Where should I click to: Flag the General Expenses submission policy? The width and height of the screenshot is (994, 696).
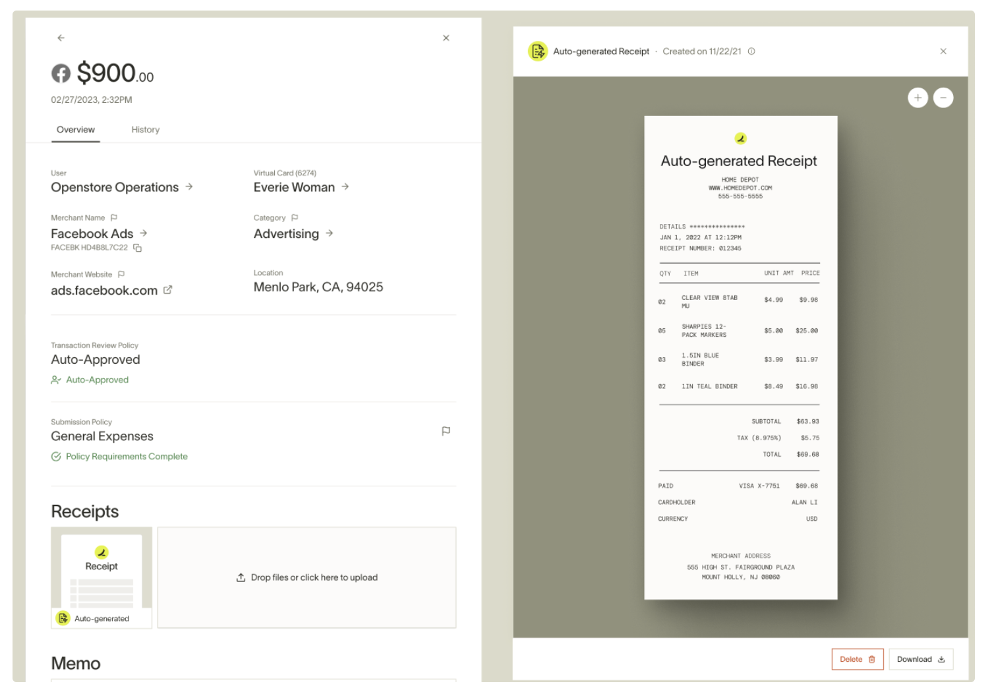446,430
